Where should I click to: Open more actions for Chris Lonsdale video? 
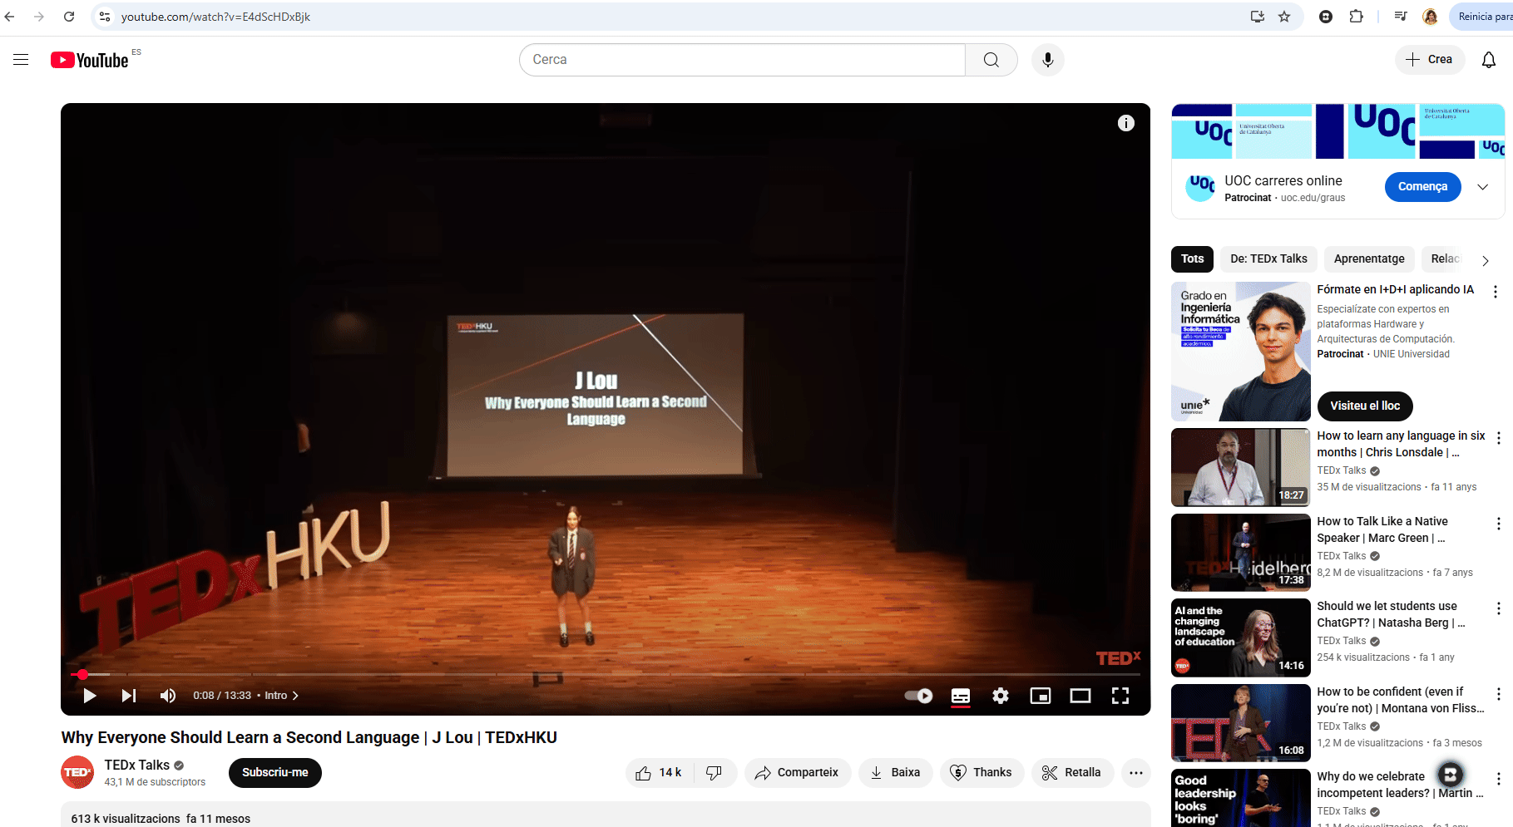[1498, 438]
